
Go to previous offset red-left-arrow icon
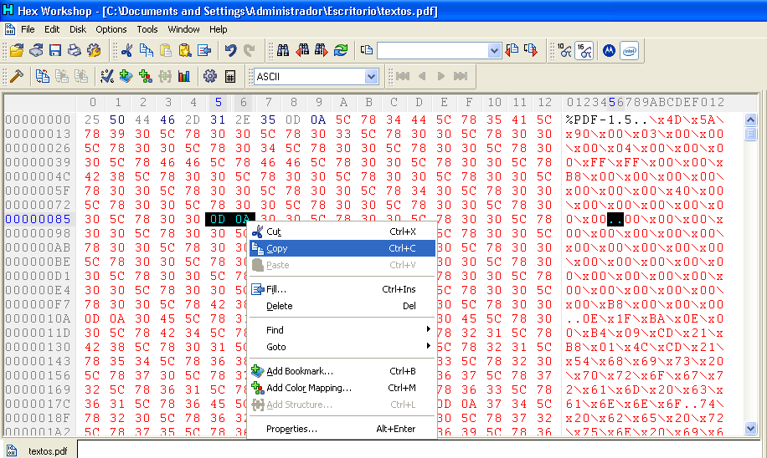512,50
